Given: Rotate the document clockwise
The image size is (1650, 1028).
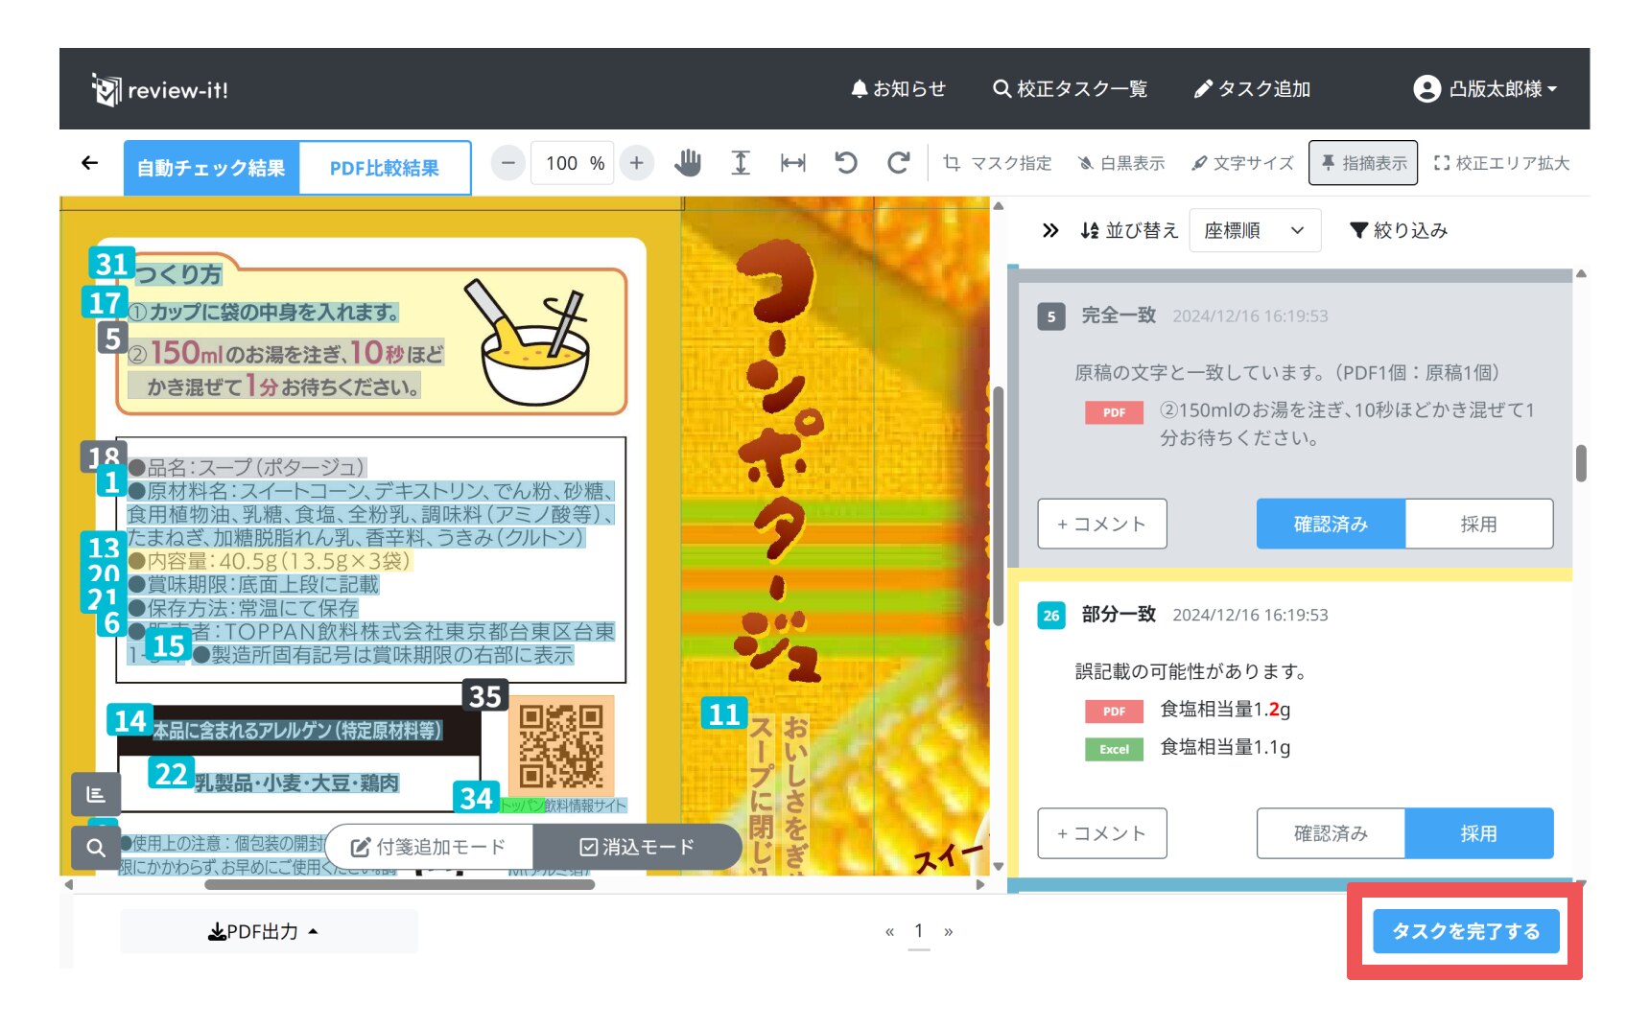Looking at the screenshot, I should pos(898,163).
